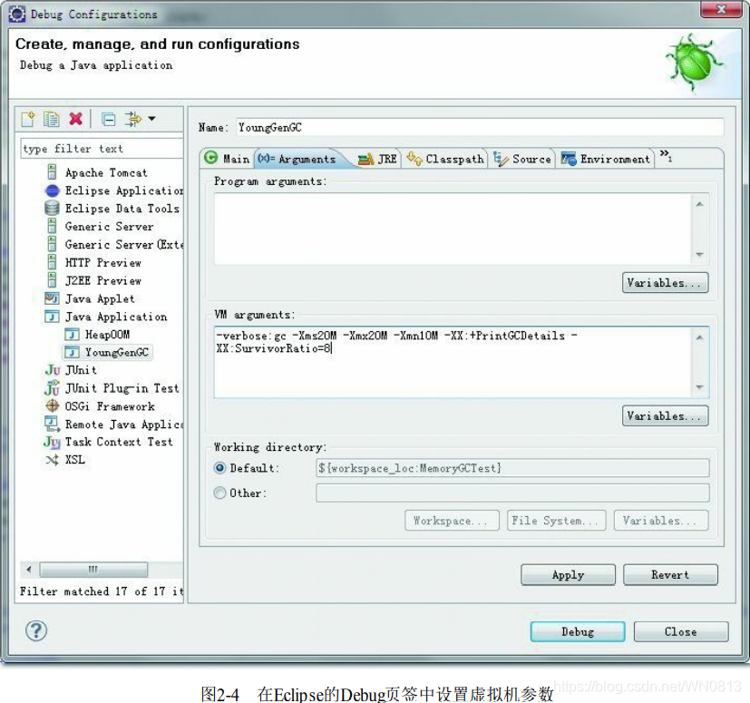Switch to the Environment tab
The image size is (750, 703).
(606, 159)
